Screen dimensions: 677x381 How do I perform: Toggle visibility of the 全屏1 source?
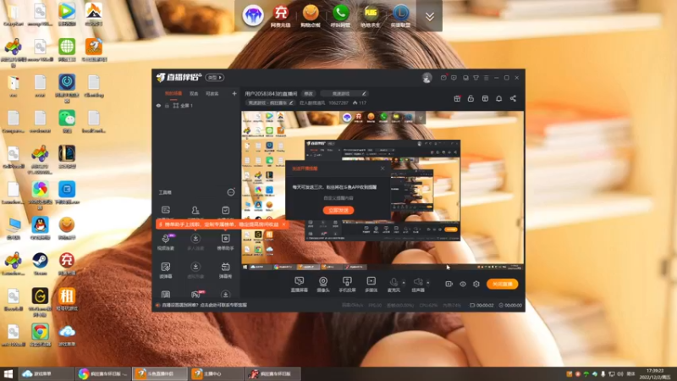pyautogui.click(x=158, y=105)
